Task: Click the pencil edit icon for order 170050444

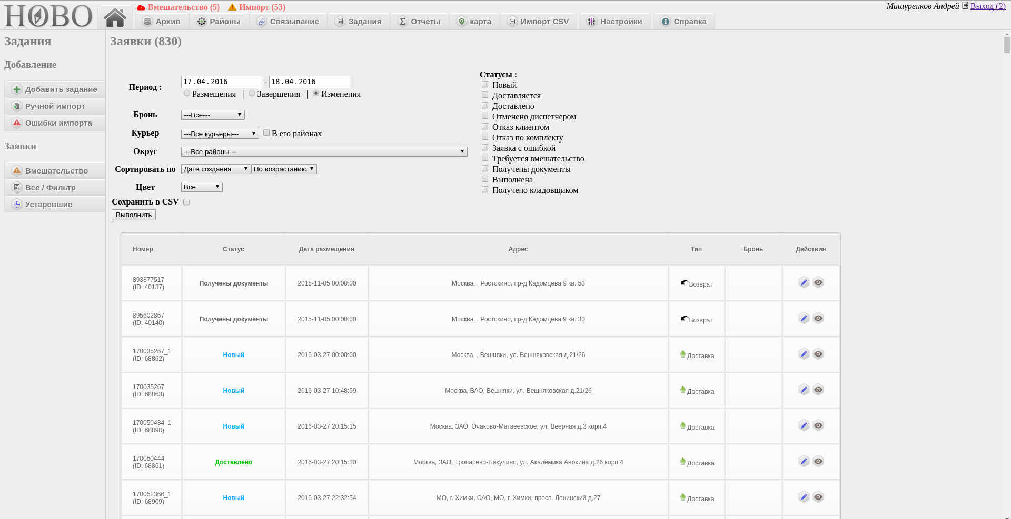Action: tap(804, 462)
